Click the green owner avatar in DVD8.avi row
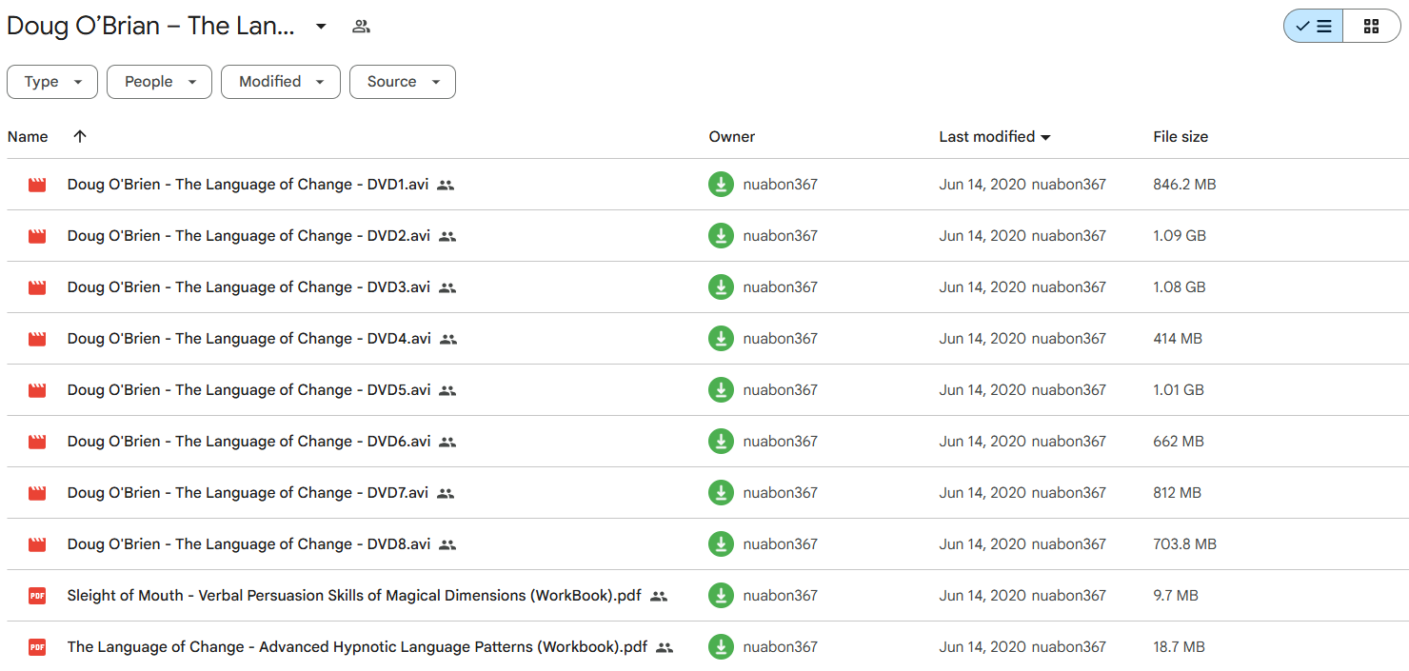This screenshot has width=1409, height=671. tap(721, 544)
